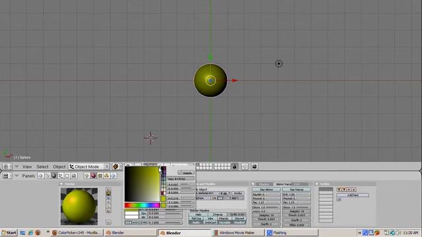
Task: Set material preview to plane
Action: point(108,190)
